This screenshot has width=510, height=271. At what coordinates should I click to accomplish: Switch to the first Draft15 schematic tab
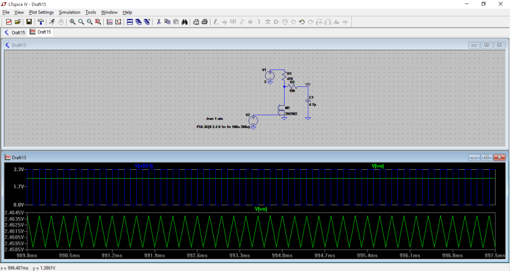[15, 32]
